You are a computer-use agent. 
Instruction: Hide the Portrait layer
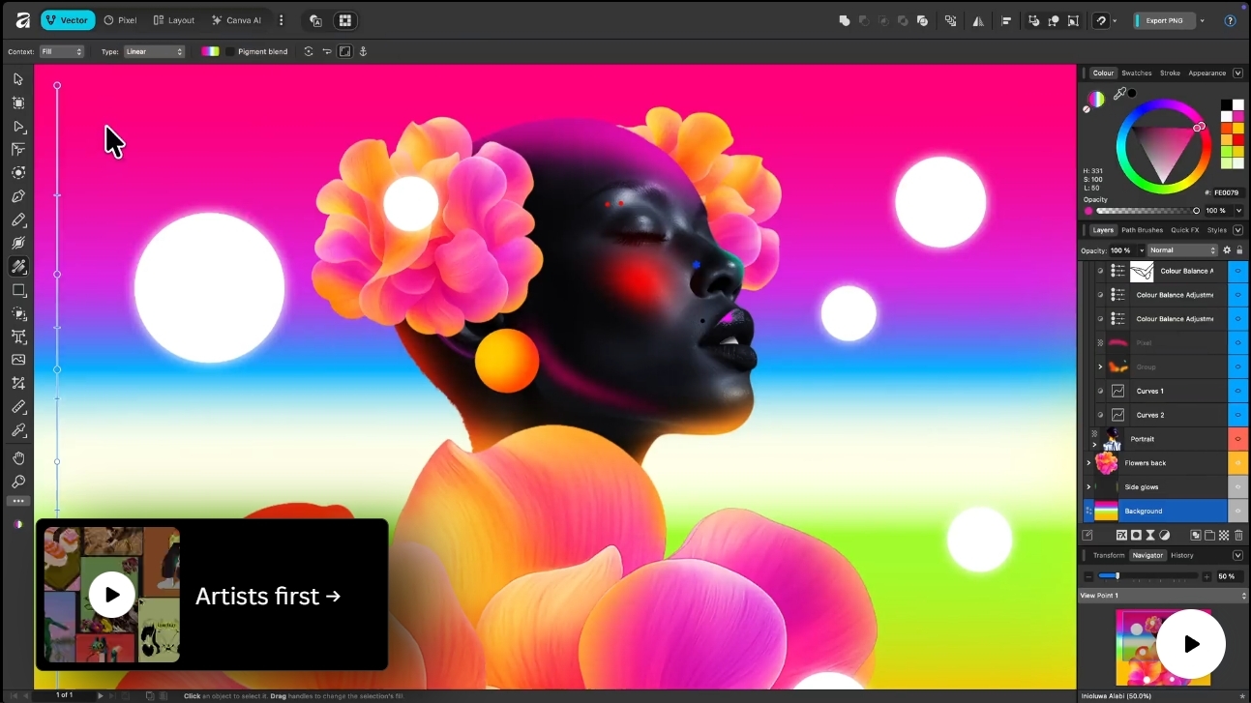coord(1238,439)
